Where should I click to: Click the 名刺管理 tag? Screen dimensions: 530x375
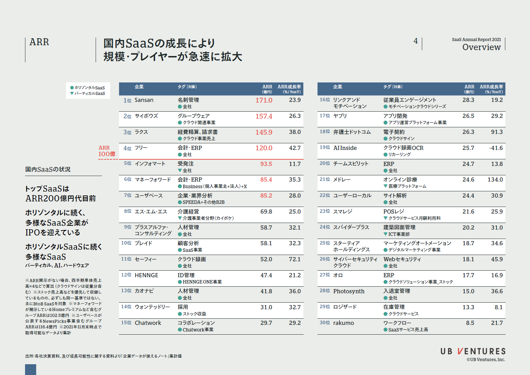coord(188,100)
